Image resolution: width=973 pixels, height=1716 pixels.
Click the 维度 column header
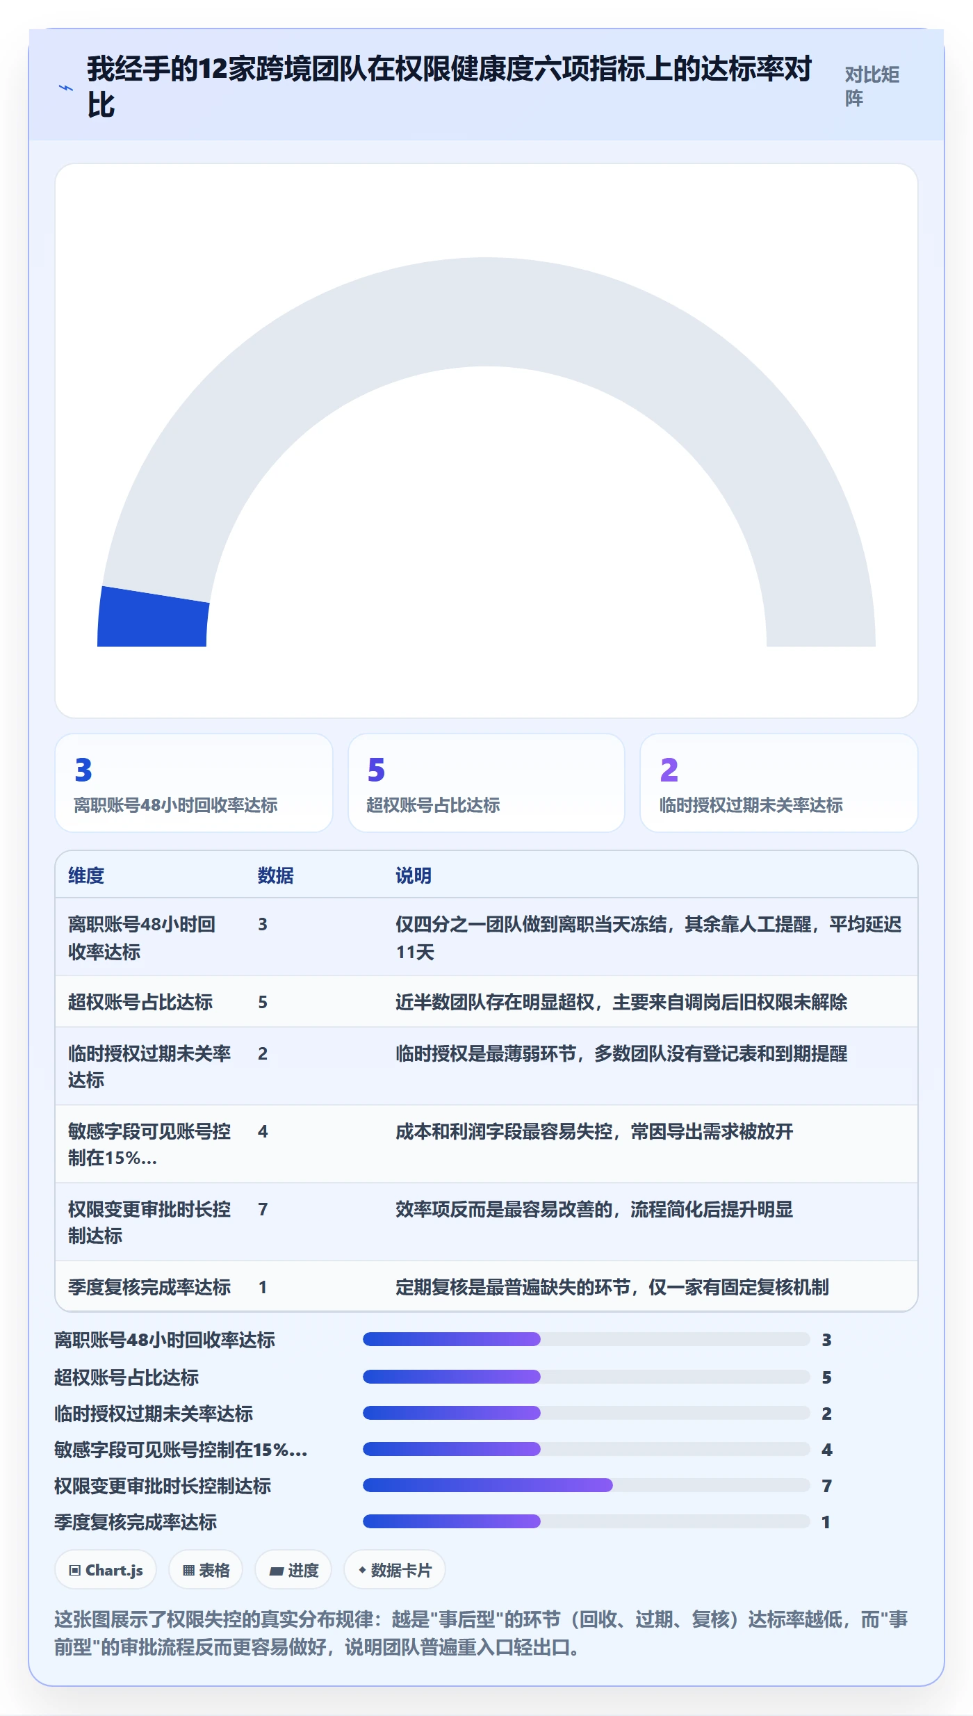click(x=86, y=875)
